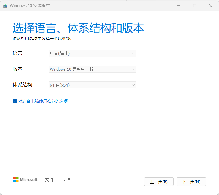This screenshot has width=219, height=195.
Task: Open the 法律 link
Action: click(x=66, y=180)
